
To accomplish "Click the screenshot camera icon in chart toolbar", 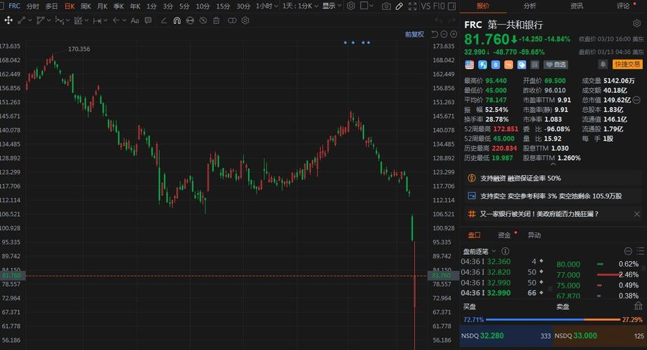I will (x=387, y=6).
